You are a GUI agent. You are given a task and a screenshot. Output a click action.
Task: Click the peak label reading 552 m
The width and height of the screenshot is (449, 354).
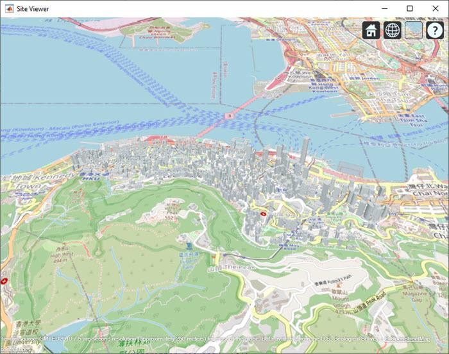tap(171, 218)
